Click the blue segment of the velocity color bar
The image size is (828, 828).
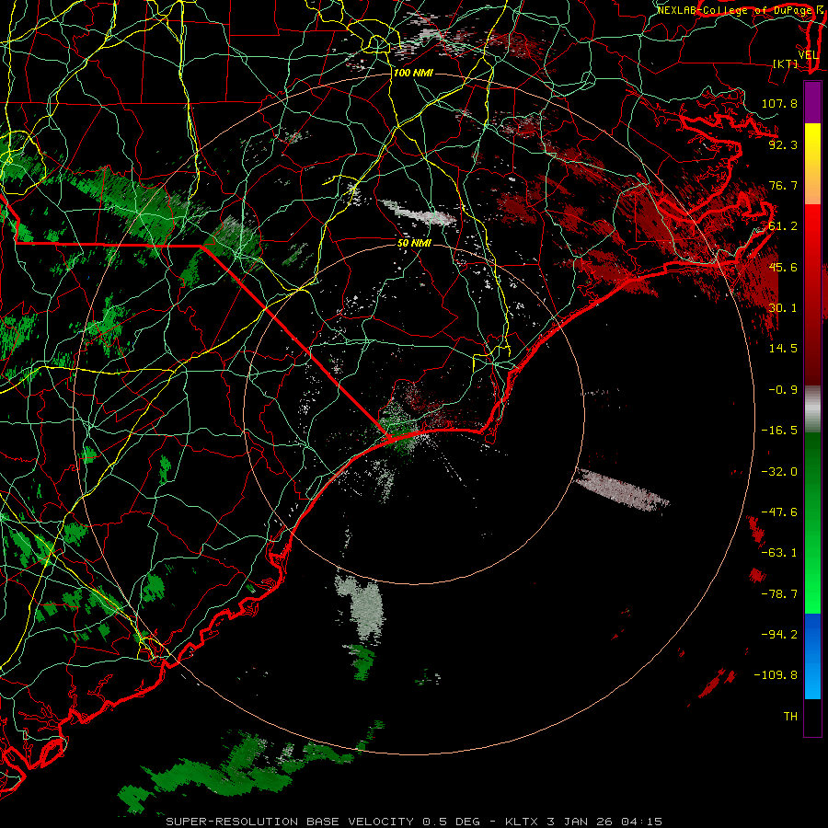812,656
